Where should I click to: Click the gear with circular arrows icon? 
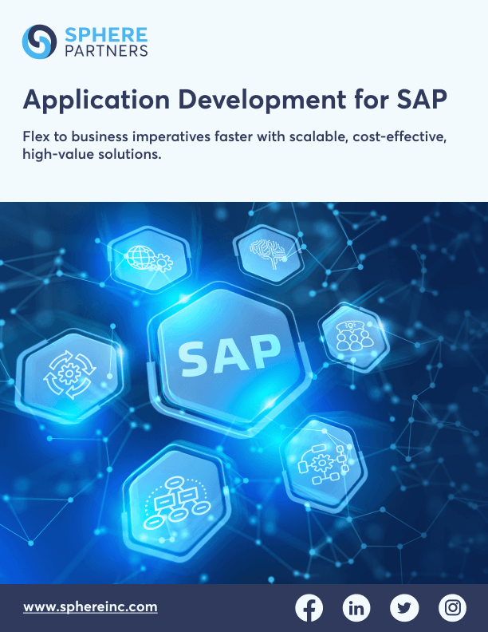tap(69, 375)
